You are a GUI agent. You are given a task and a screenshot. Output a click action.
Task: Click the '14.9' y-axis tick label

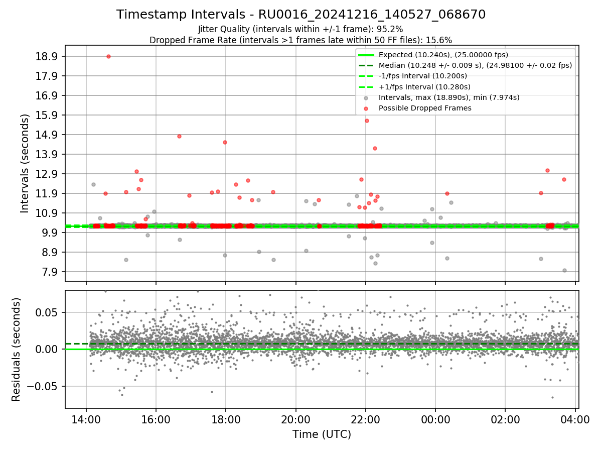[46, 135]
